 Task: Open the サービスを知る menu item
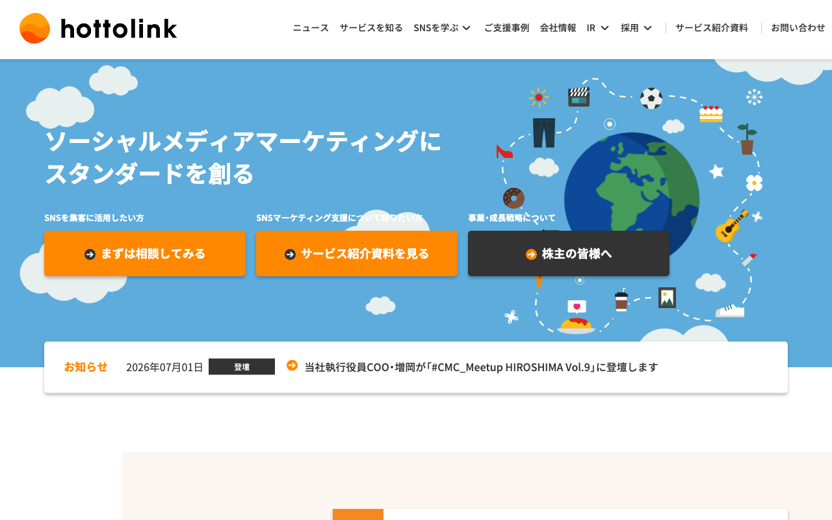(371, 28)
